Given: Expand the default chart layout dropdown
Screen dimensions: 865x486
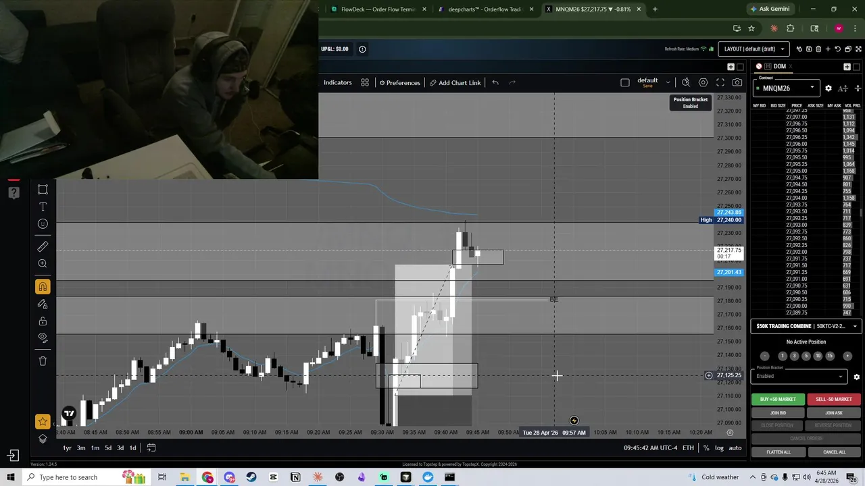Looking at the screenshot, I should pyautogui.click(x=668, y=82).
